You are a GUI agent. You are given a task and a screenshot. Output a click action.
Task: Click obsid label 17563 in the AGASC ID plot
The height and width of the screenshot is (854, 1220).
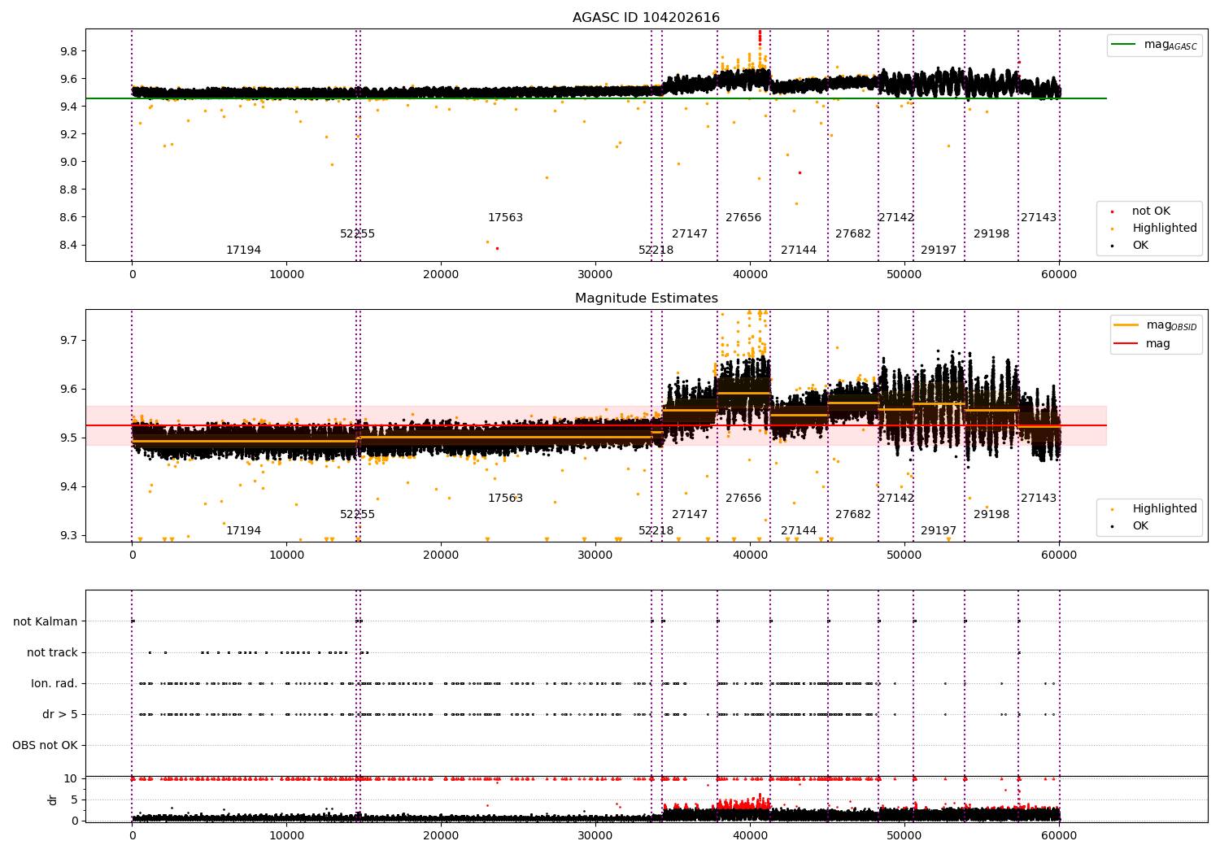pos(505,218)
